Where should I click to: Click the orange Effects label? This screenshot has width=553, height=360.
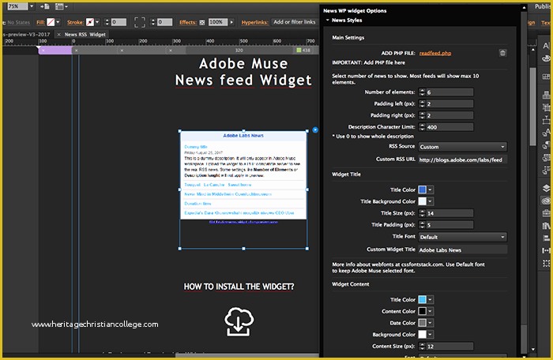[x=188, y=22]
